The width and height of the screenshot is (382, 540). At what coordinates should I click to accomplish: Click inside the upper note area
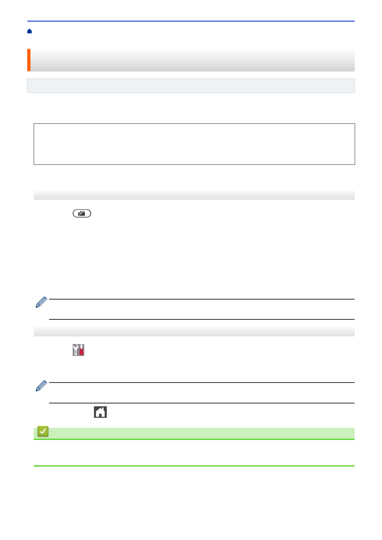pyautogui.click(x=201, y=309)
